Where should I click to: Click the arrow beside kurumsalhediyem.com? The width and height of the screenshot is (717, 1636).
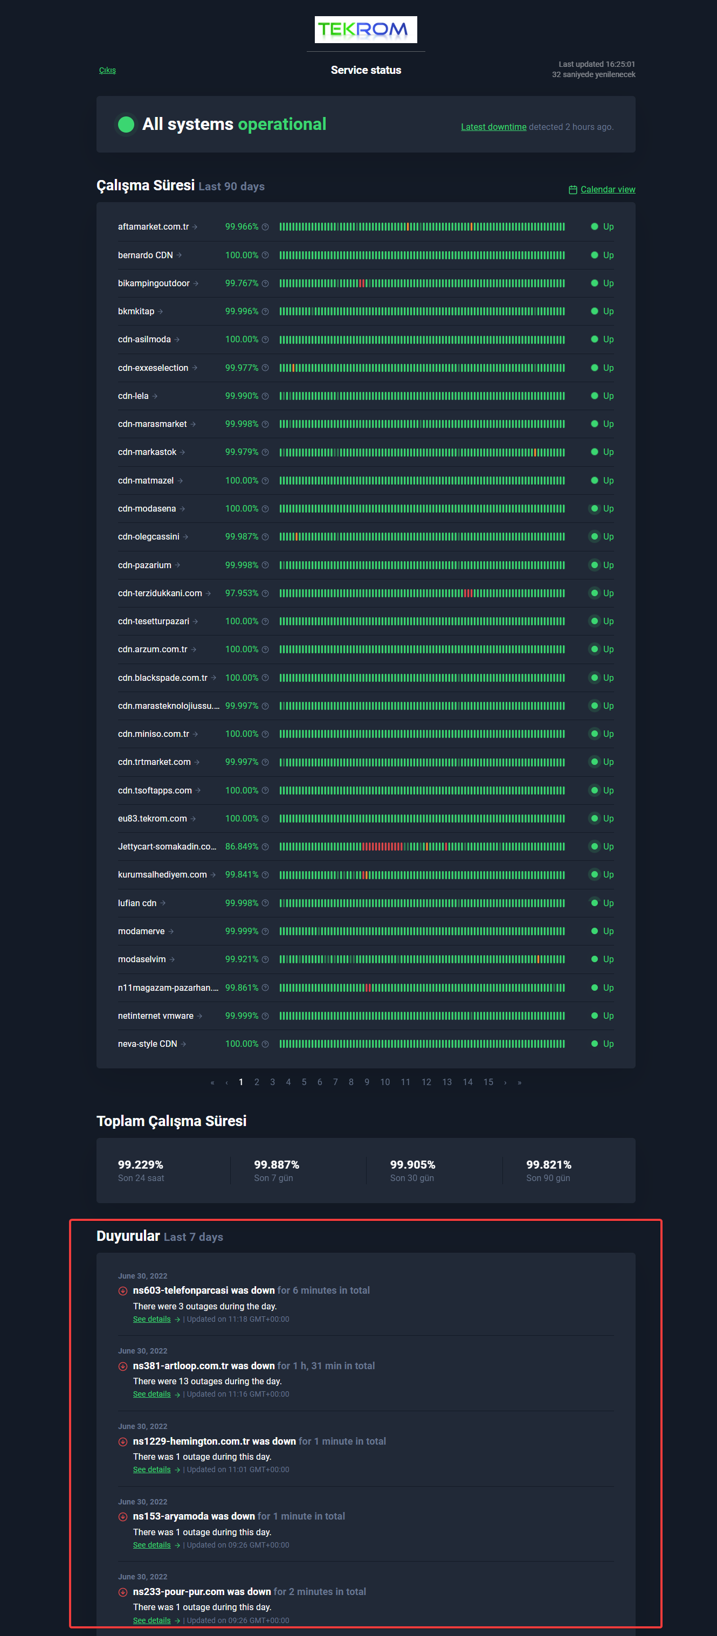[x=213, y=874]
